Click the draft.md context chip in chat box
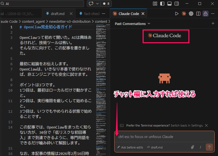The image size is (218, 156). coord(155,147)
